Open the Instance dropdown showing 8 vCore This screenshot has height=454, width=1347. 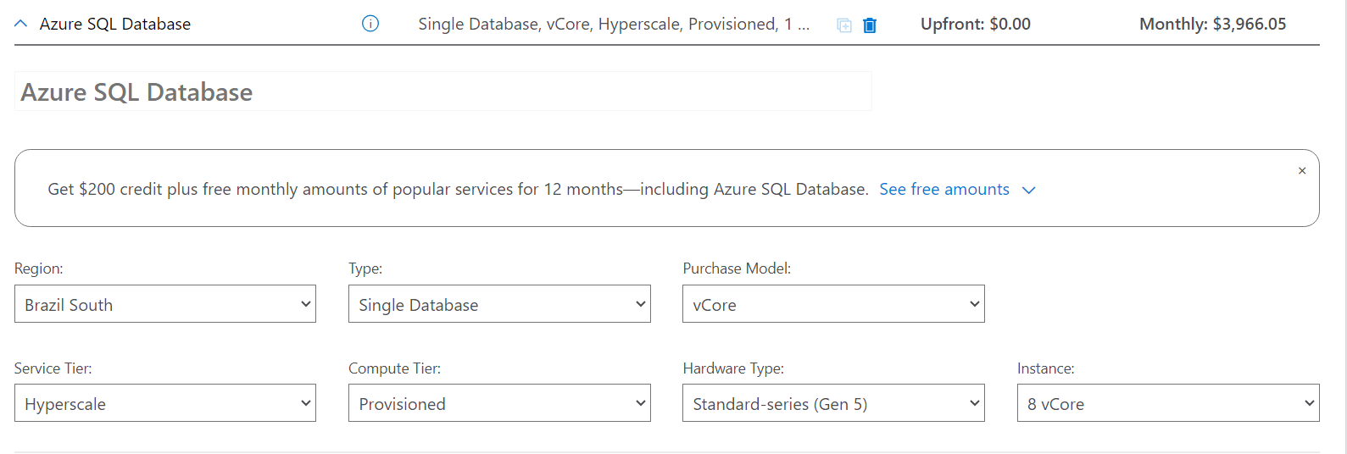(x=1167, y=403)
